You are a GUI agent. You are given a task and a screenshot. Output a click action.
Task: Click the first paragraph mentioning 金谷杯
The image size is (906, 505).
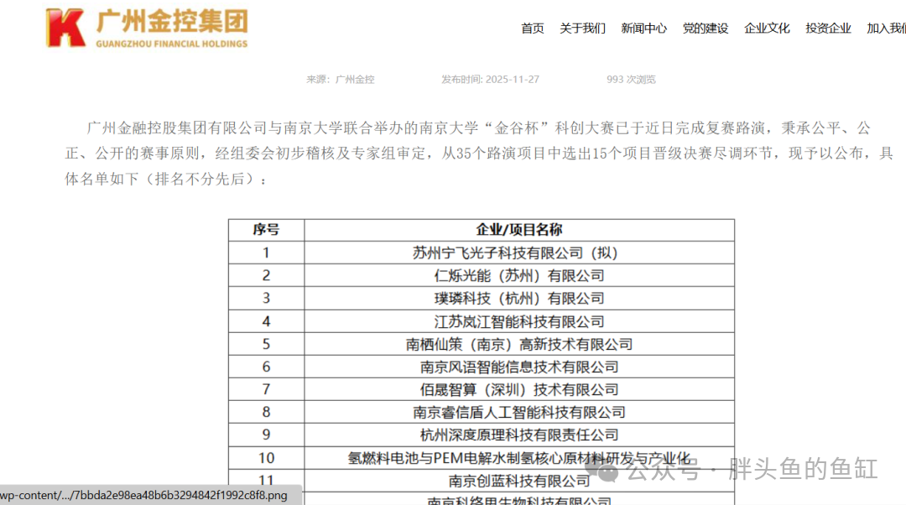point(479,154)
